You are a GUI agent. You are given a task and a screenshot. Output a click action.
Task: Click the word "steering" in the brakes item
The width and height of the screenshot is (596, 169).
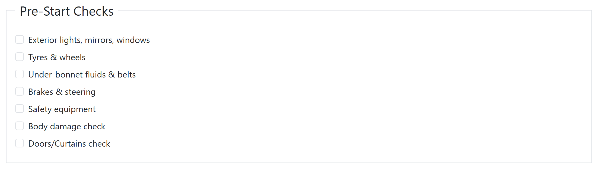(x=80, y=92)
